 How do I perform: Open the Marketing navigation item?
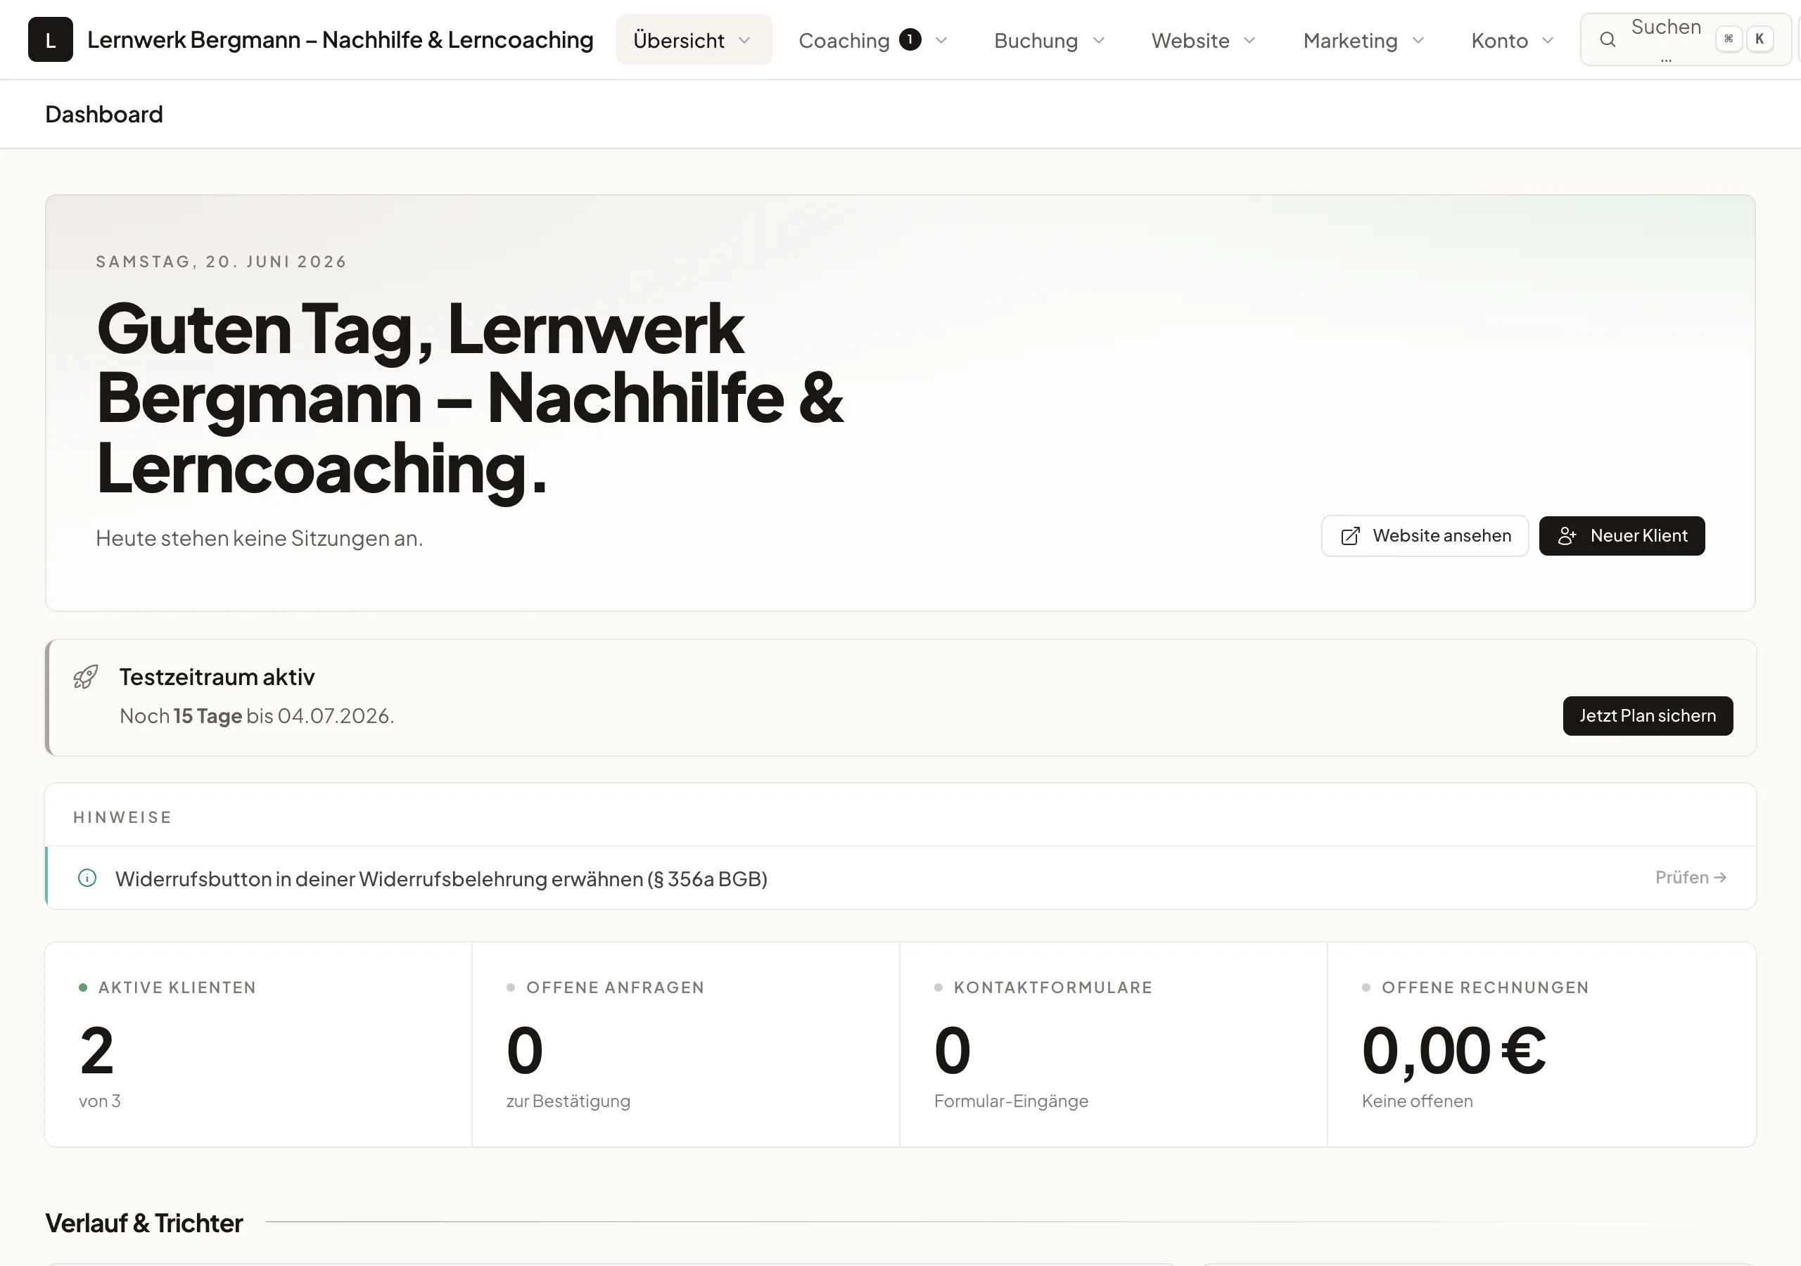[1363, 40]
